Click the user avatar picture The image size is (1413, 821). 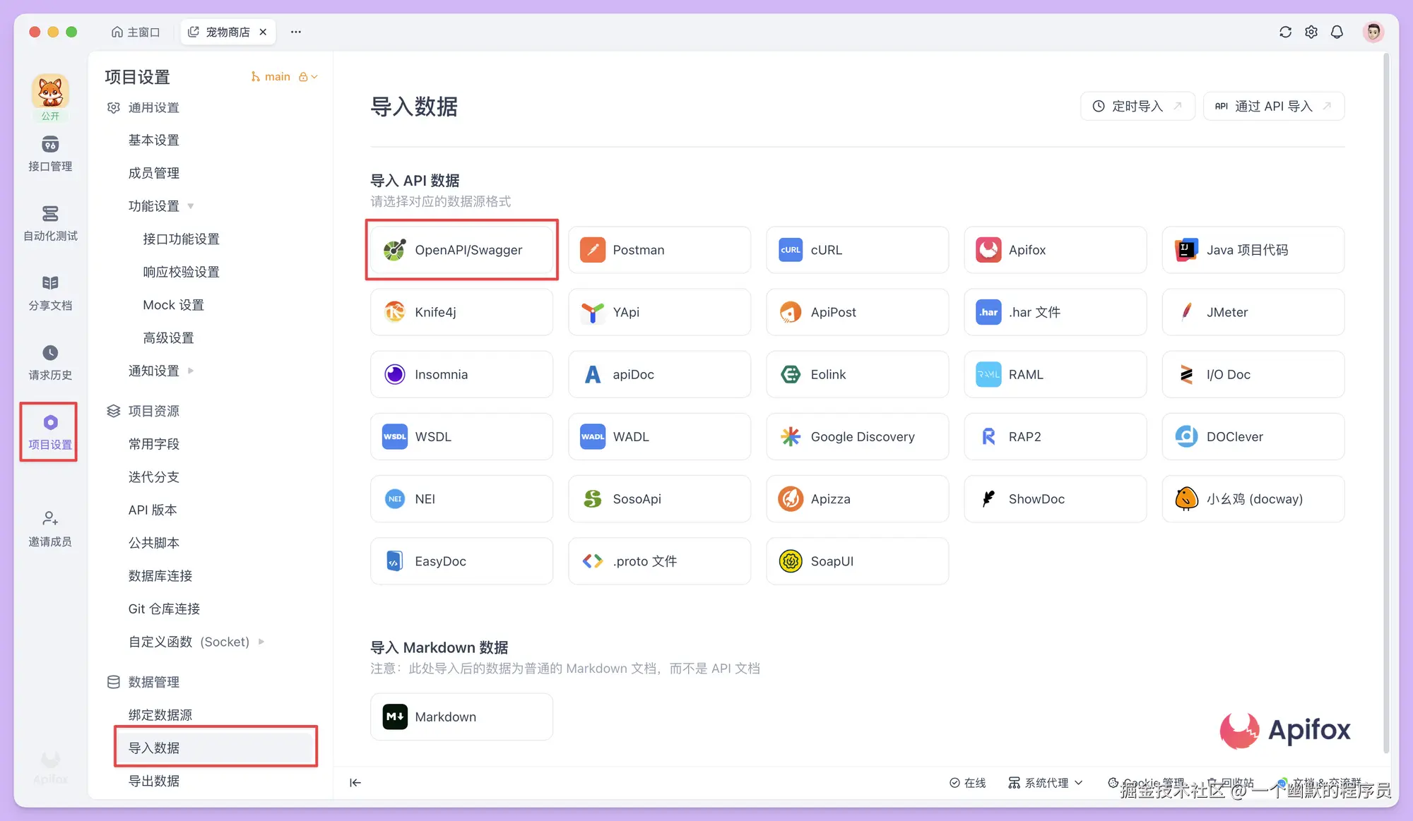pyautogui.click(x=1373, y=32)
